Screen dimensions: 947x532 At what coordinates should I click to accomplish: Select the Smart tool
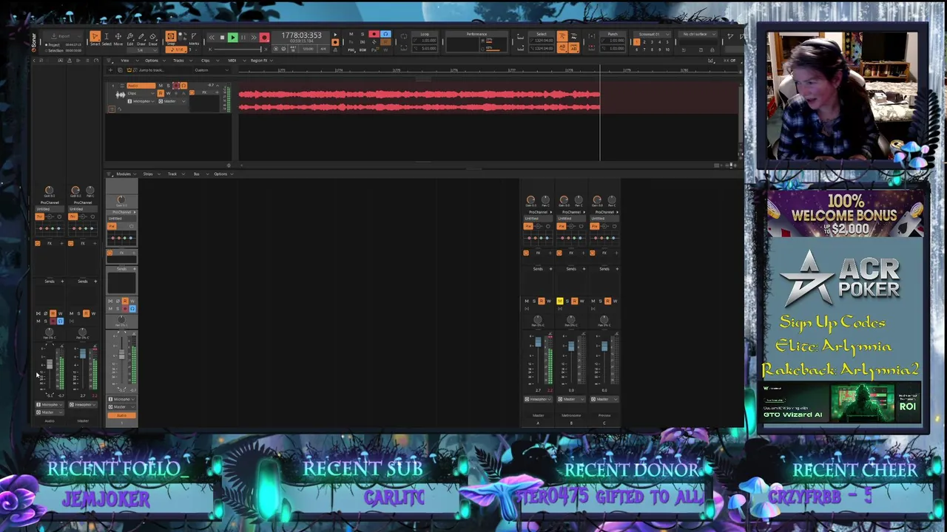[95, 37]
